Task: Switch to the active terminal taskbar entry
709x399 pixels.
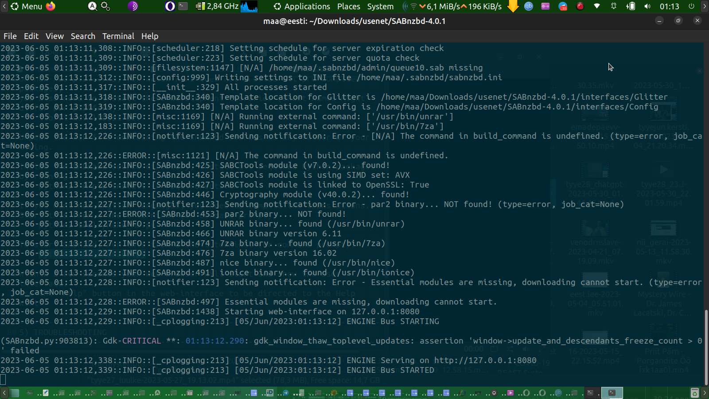Action: tap(612, 393)
